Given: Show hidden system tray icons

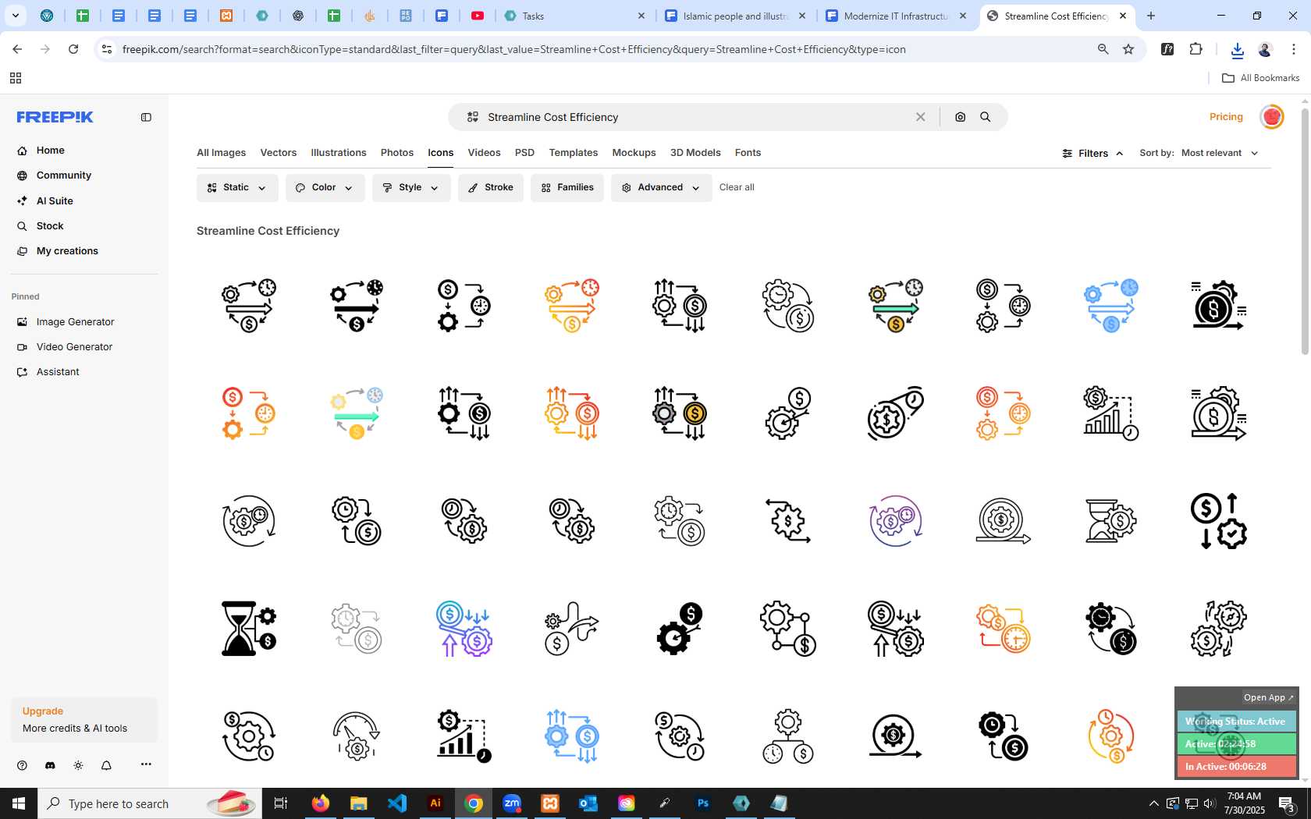Looking at the screenshot, I should point(1153,803).
